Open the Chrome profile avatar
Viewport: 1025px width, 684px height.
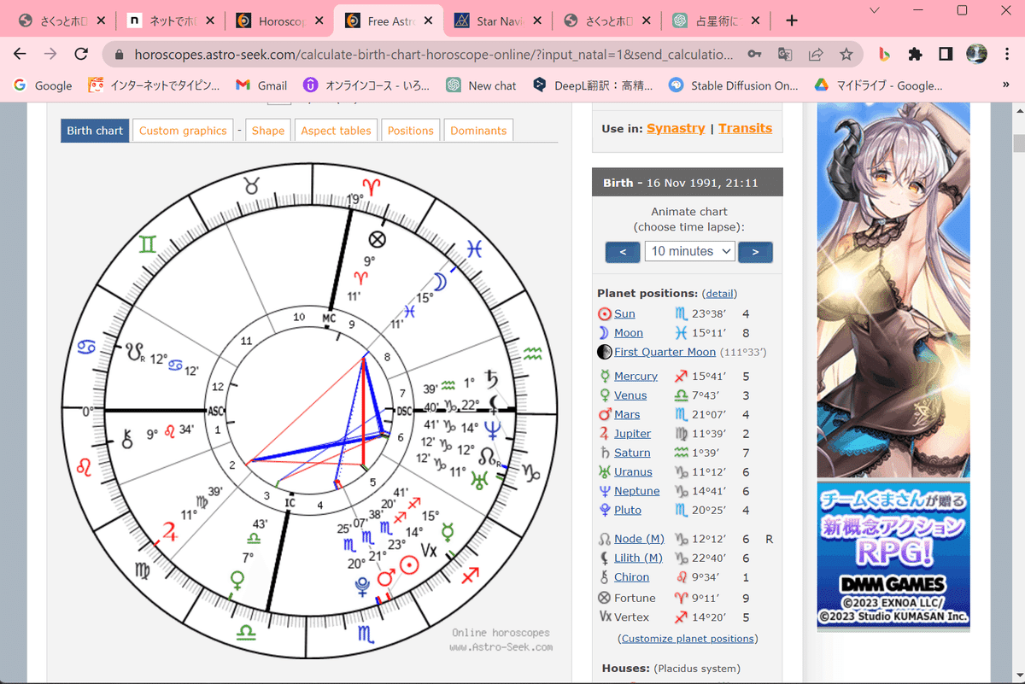click(x=976, y=54)
